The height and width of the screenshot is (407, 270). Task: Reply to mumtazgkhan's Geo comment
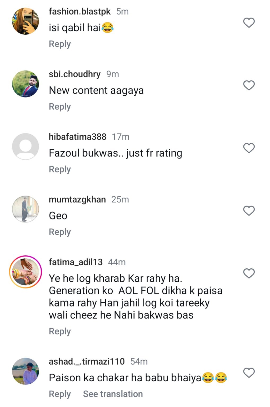(x=60, y=232)
